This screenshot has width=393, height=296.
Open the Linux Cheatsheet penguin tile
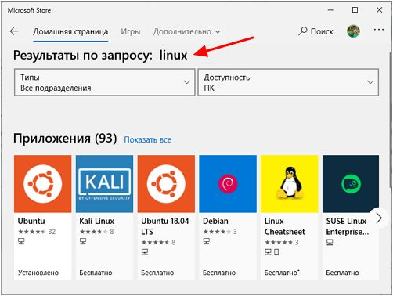click(x=290, y=184)
